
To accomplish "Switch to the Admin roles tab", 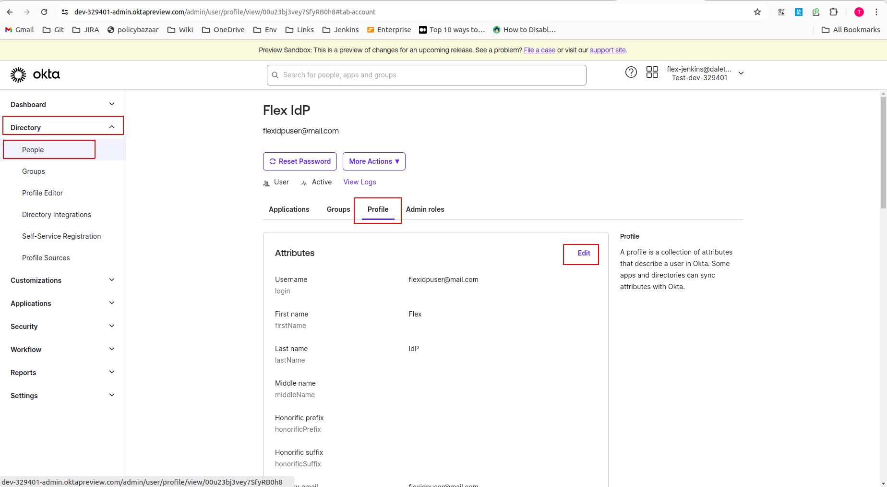I will (425, 209).
